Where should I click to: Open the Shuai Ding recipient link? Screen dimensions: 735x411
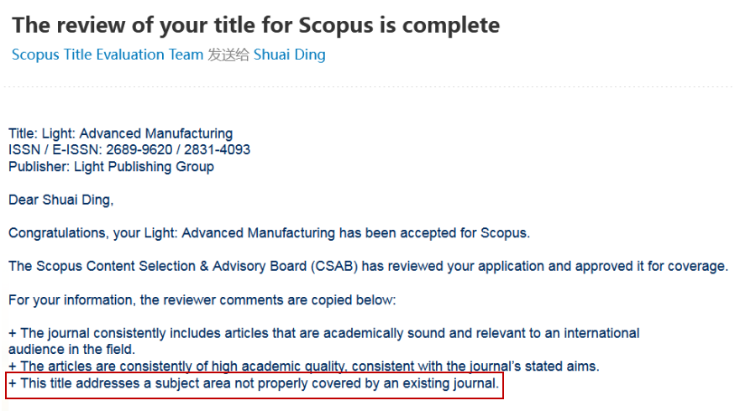point(289,55)
